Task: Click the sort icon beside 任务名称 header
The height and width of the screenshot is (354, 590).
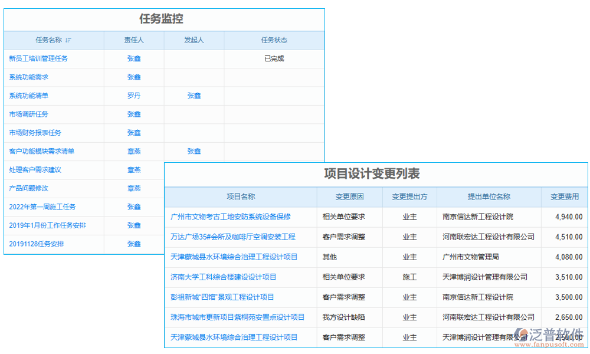Action: (x=68, y=40)
